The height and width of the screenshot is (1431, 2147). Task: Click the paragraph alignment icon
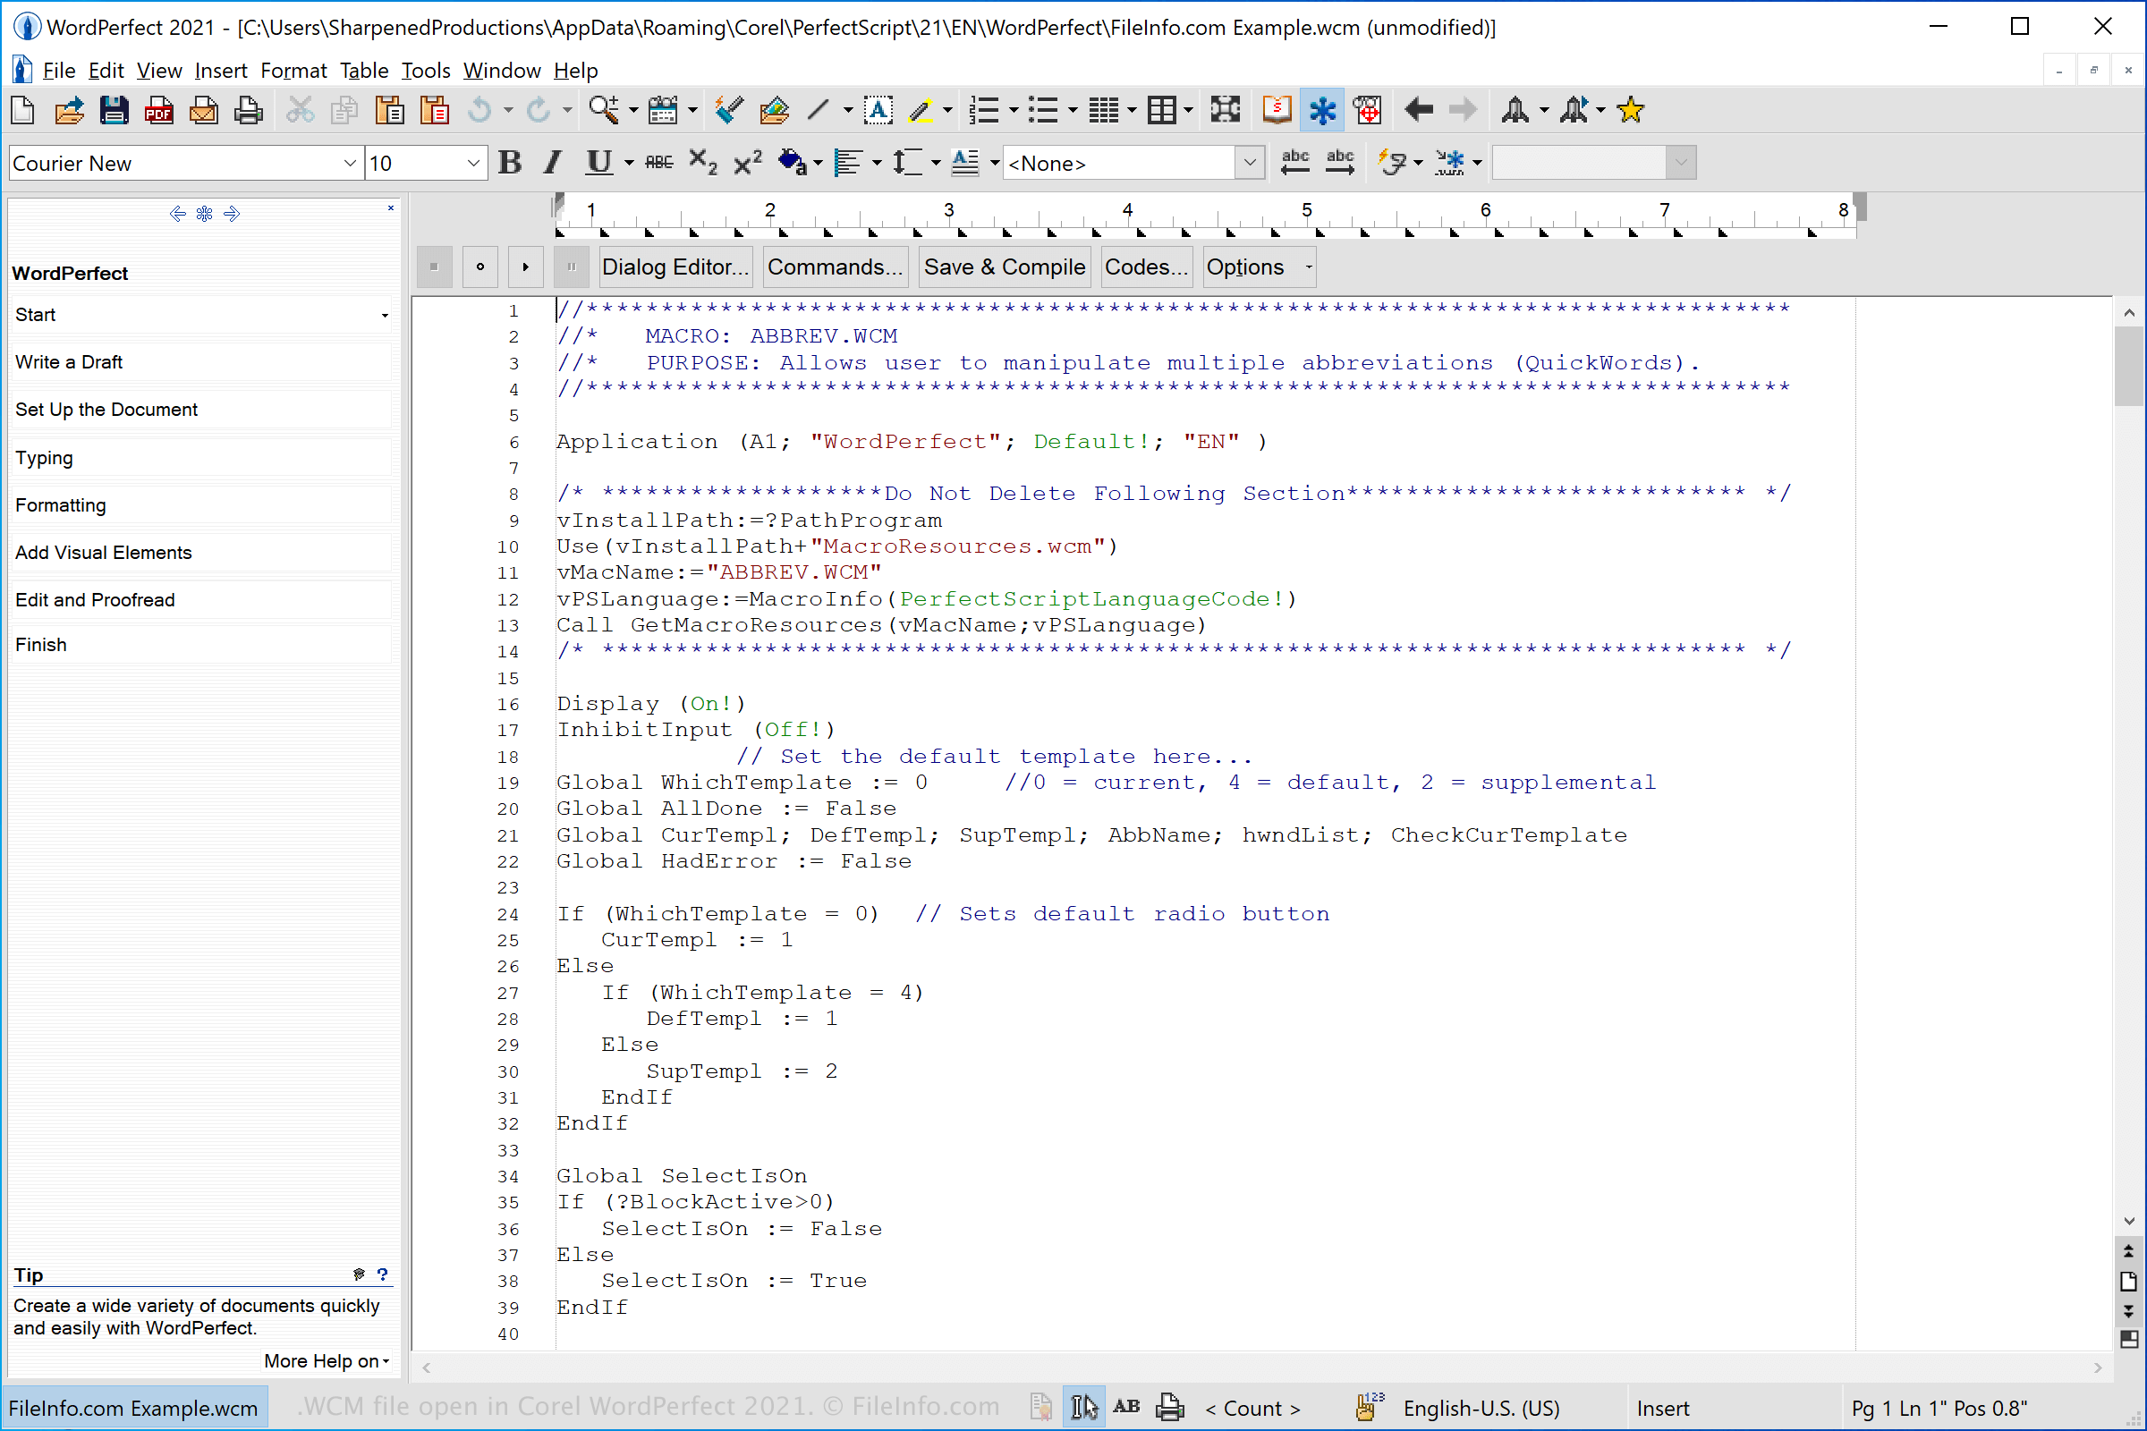coord(850,163)
